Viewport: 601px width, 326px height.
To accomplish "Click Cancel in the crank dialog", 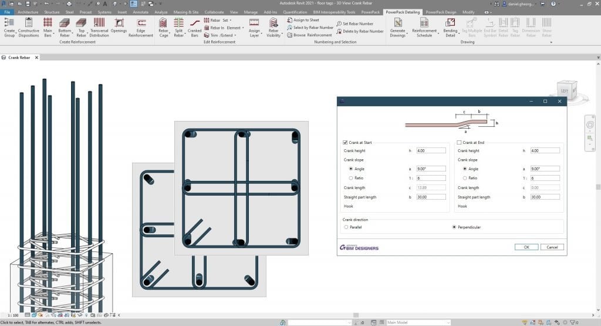I will 552,247.
